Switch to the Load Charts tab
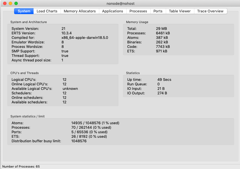The height and width of the screenshot is (169, 240). [x=47, y=11]
